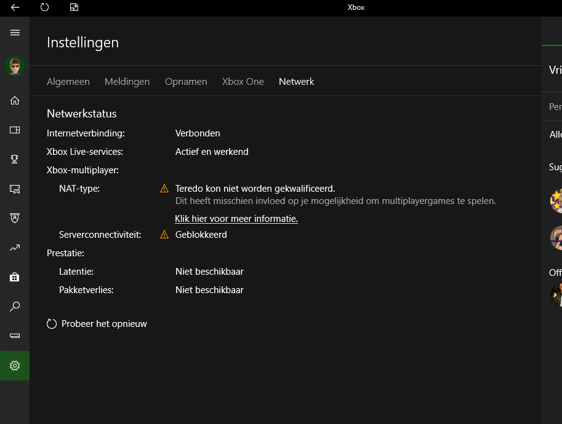
Task: Open the Xbox achievements trophy icon
Action: coord(14,159)
